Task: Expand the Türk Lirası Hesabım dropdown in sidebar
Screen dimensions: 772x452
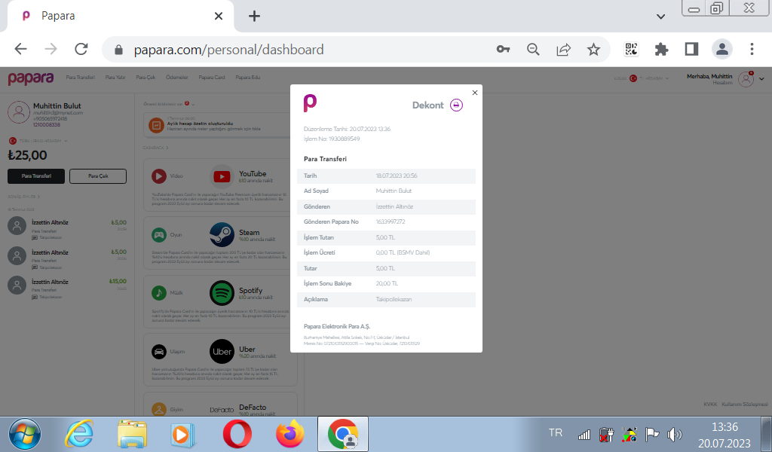Action: [38, 141]
